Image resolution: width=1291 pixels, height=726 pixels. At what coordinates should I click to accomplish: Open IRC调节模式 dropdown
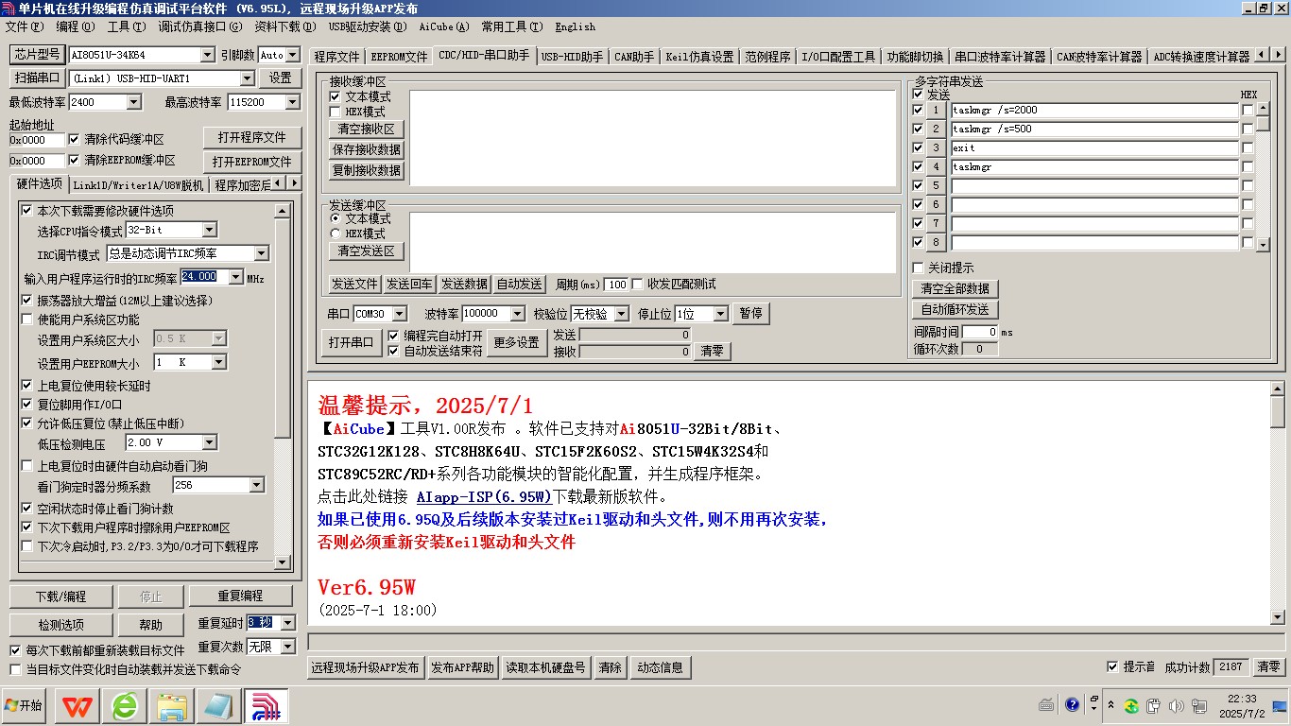[262, 253]
